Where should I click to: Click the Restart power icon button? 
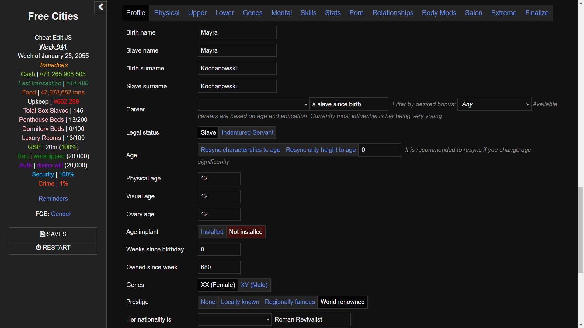pyautogui.click(x=53, y=248)
